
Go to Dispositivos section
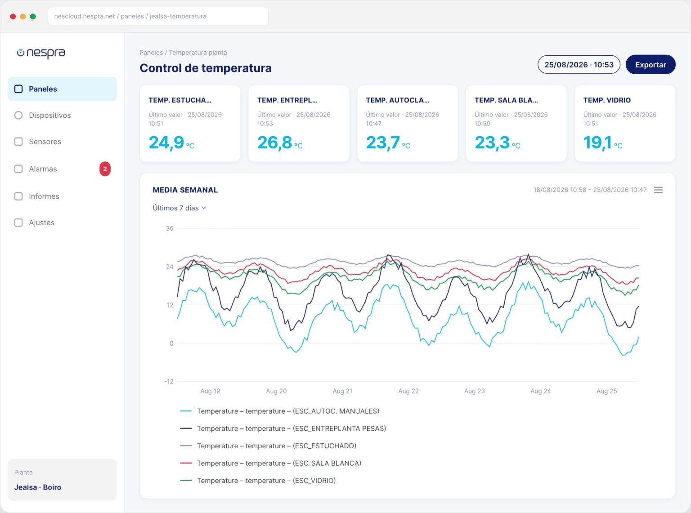pos(62,115)
